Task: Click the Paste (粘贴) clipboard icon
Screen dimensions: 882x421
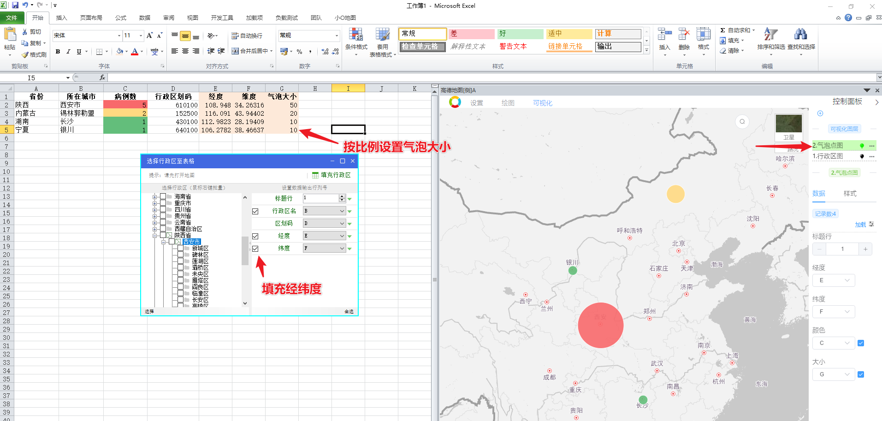Action: [9, 35]
